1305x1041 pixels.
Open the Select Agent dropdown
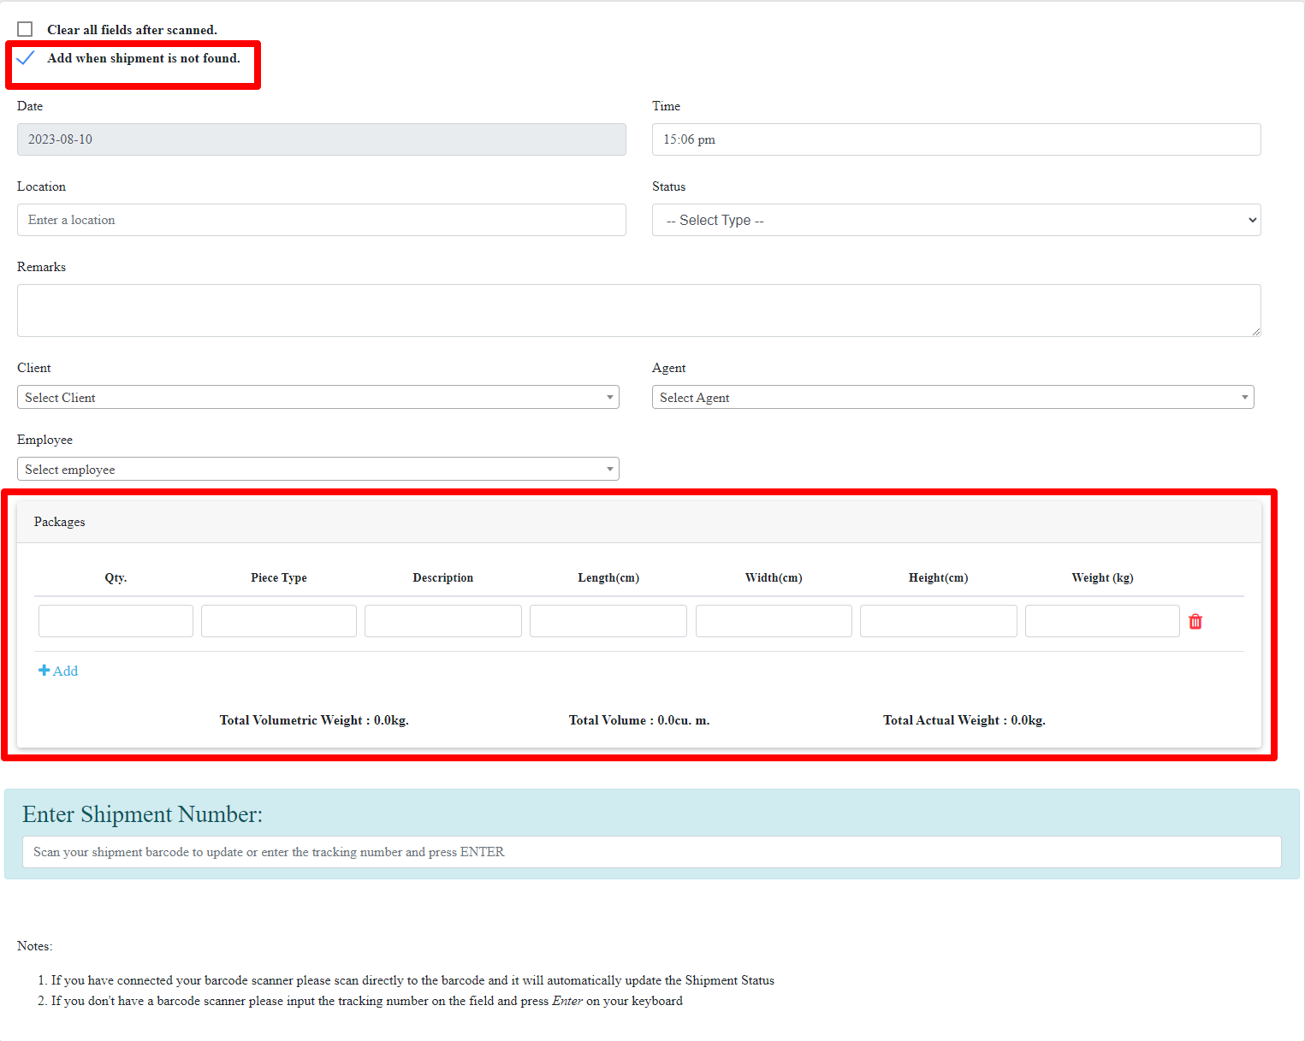(x=952, y=397)
